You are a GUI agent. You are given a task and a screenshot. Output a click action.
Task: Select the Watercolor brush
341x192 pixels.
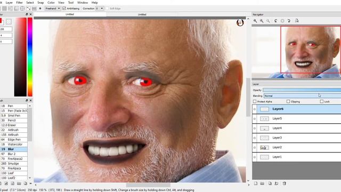(14, 145)
